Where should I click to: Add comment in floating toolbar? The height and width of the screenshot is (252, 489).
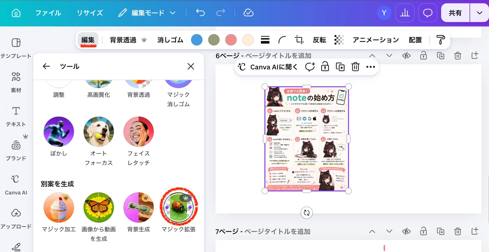310,67
